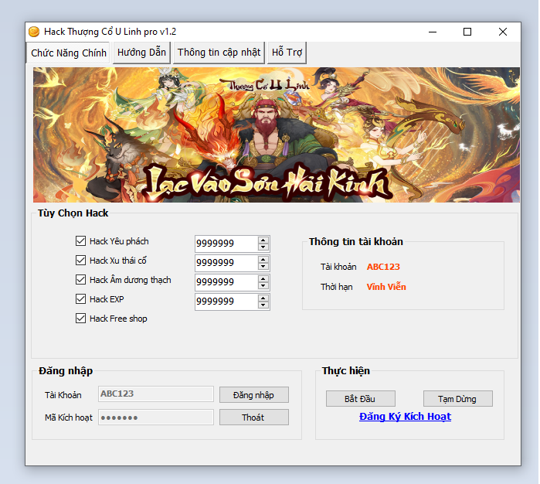Click the Đăng nhập button
This screenshot has height=484, width=540.
(253, 394)
